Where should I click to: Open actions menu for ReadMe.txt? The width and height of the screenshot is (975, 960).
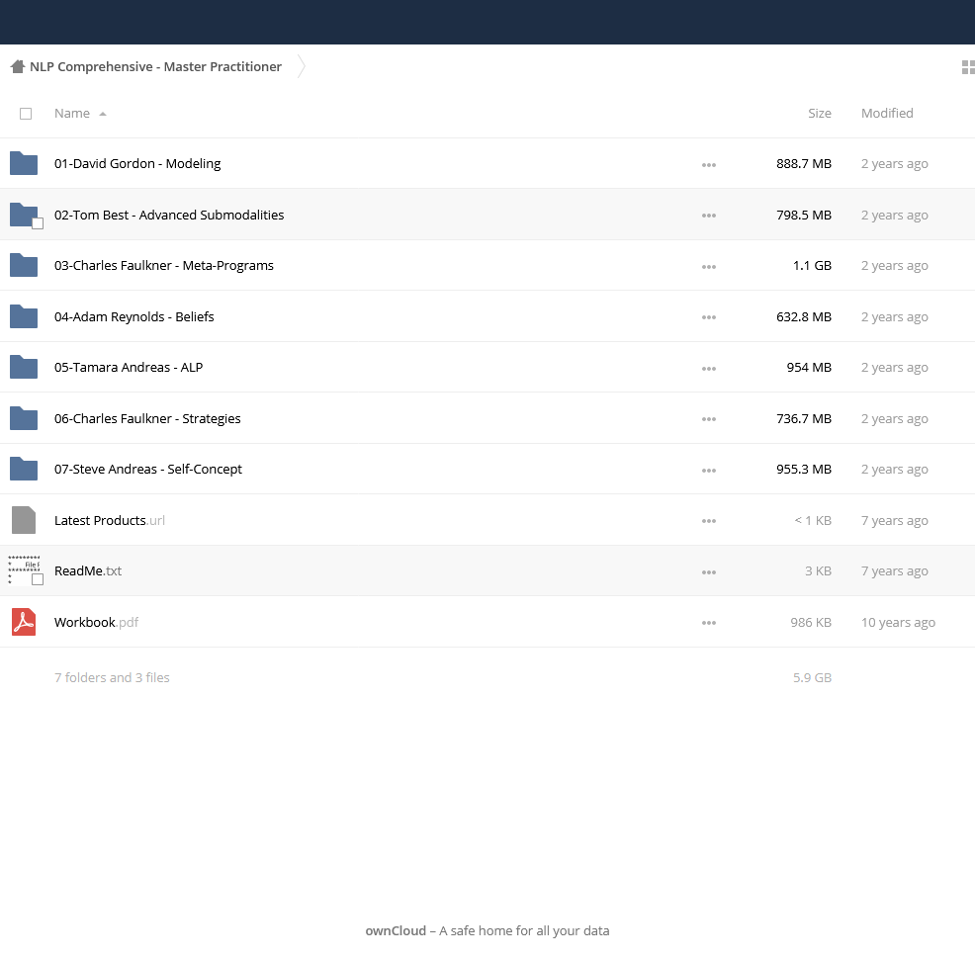(709, 572)
